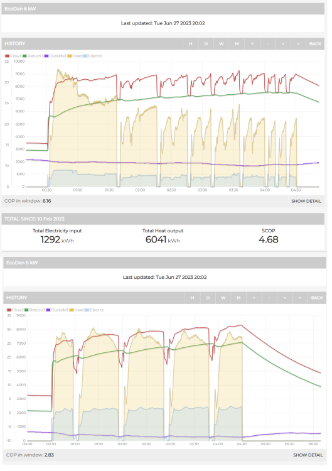Zoom in with plus button on top chart
This screenshot has height=471, width=332.
pos(252,44)
